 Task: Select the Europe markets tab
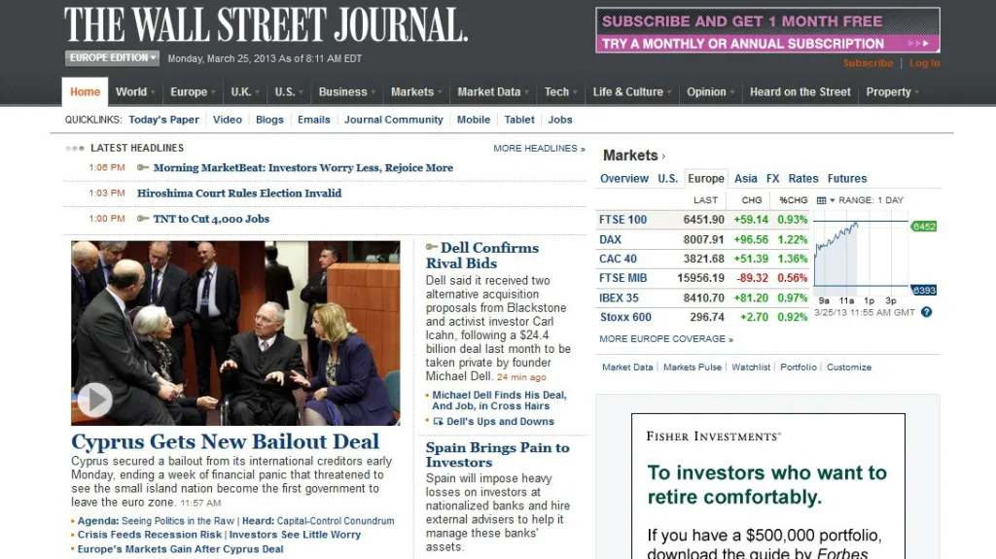pyautogui.click(x=706, y=179)
